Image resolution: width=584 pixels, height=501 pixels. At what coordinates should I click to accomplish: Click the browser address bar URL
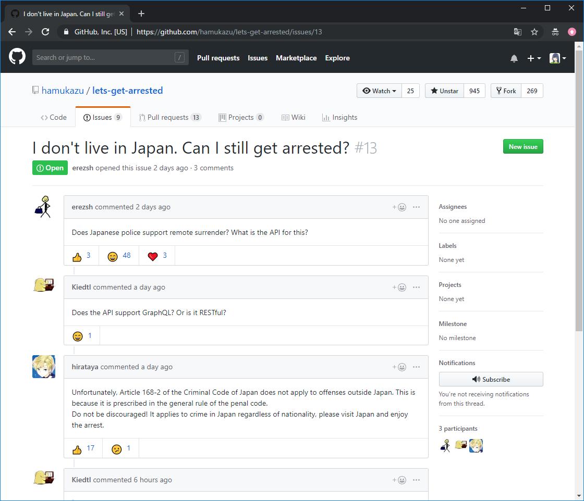229,32
